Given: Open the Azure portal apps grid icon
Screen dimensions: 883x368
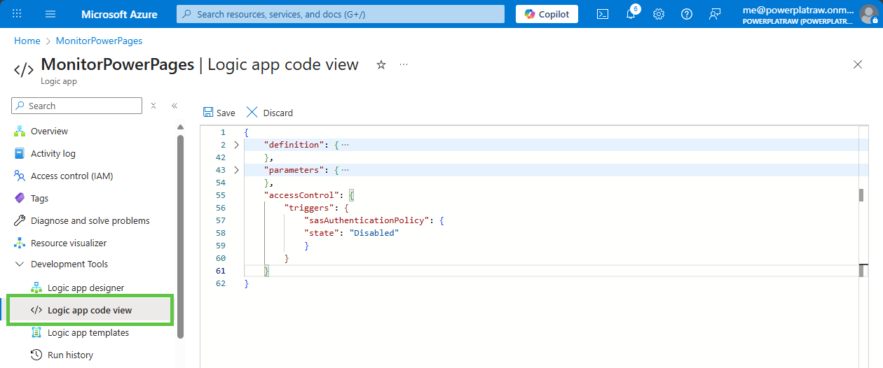Looking at the screenshot, I should tap(17, 14).
